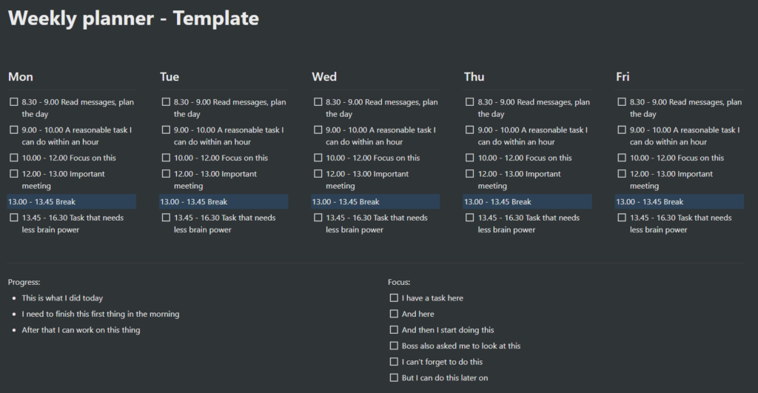
Task: Check the 'I have a task here' box
Action: [394, 298]
